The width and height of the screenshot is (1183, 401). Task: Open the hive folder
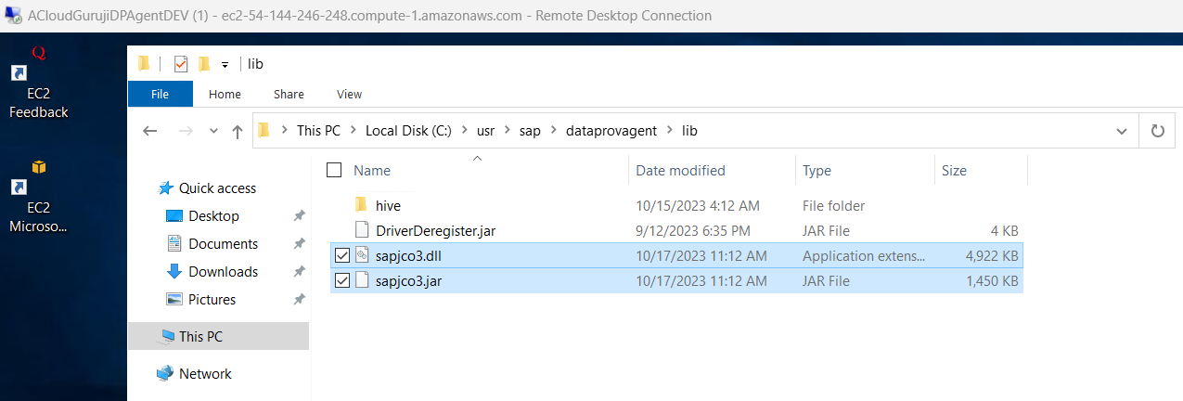point(388,205)
